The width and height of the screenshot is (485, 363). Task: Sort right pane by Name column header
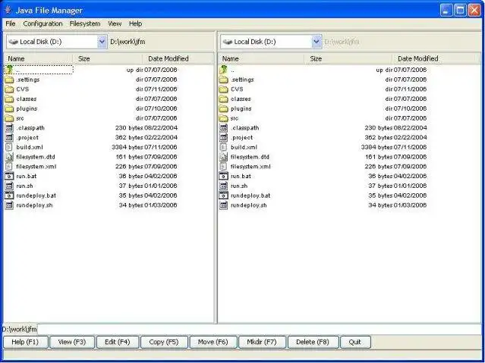point(261,58)
